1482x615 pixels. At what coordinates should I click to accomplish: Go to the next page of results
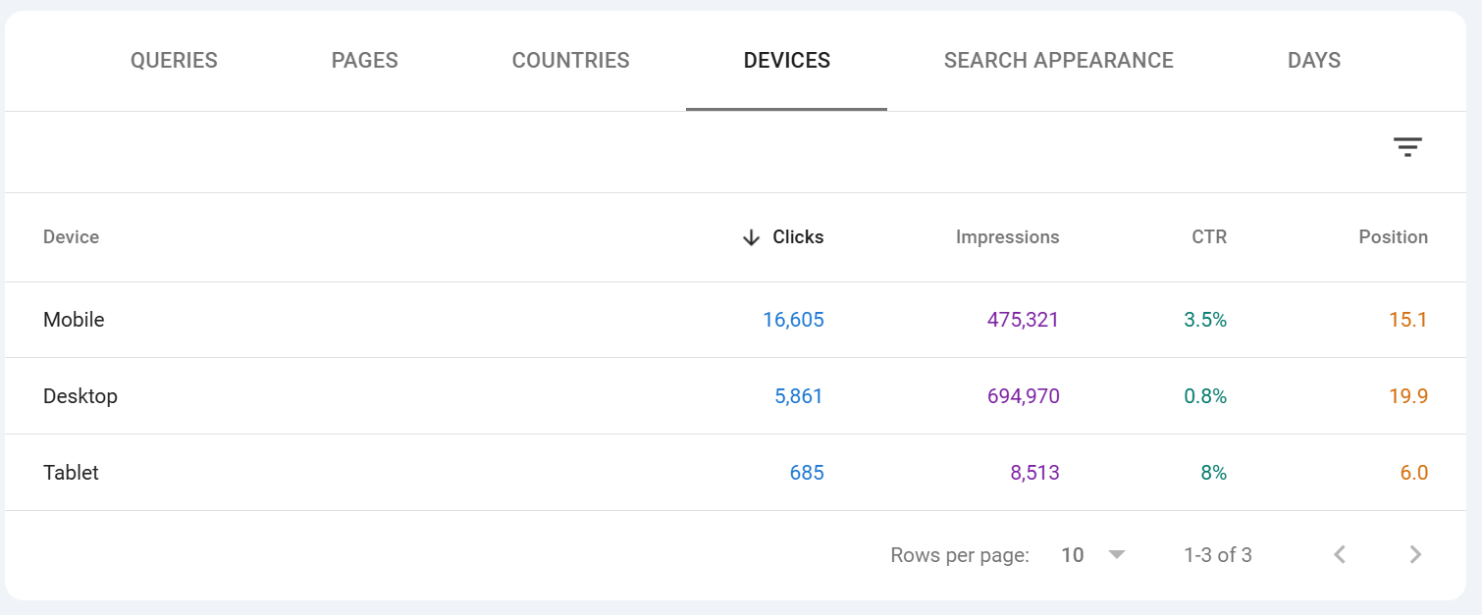click(x=1414, y=555)
